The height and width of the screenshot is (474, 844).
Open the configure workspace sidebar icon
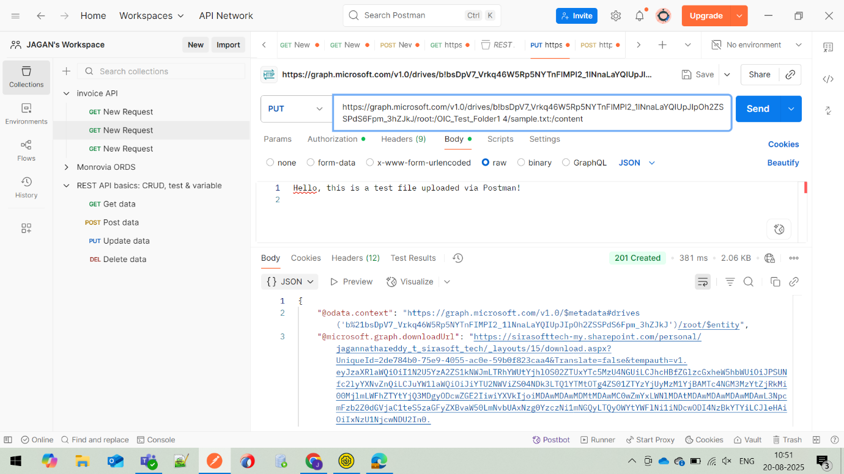(26, 228)
